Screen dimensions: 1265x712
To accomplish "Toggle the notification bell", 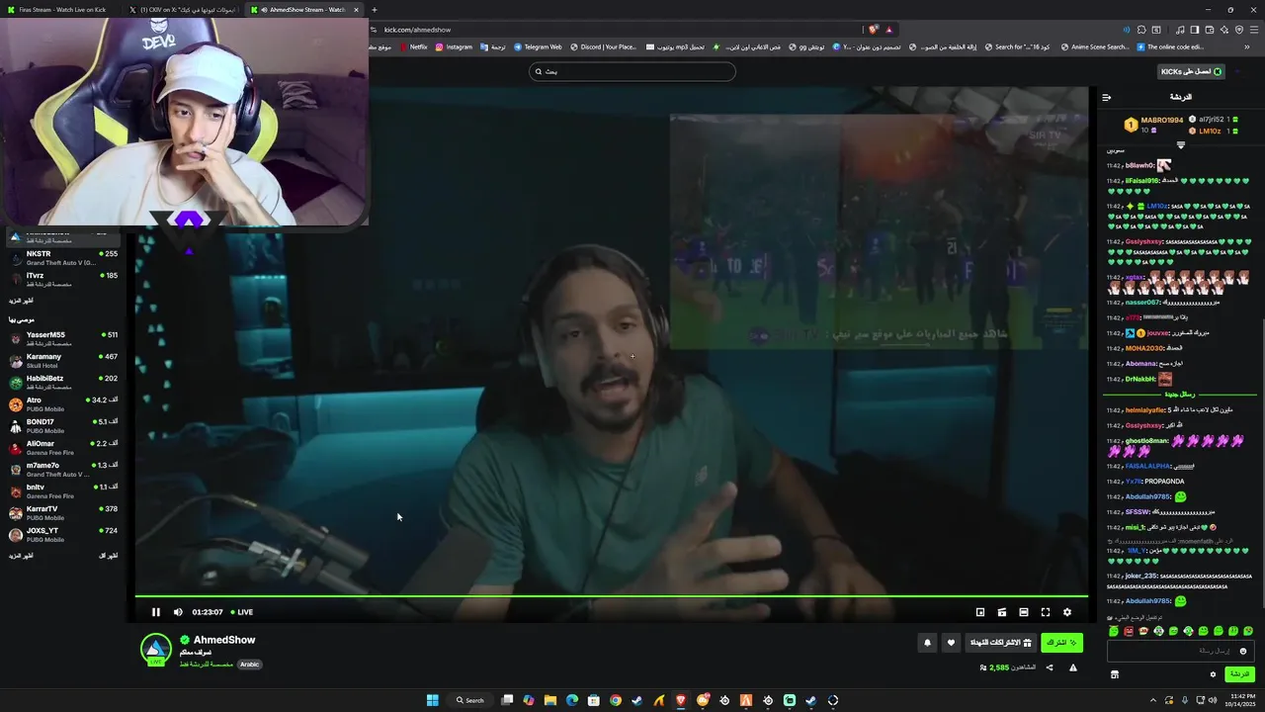I will coord(927,643).
